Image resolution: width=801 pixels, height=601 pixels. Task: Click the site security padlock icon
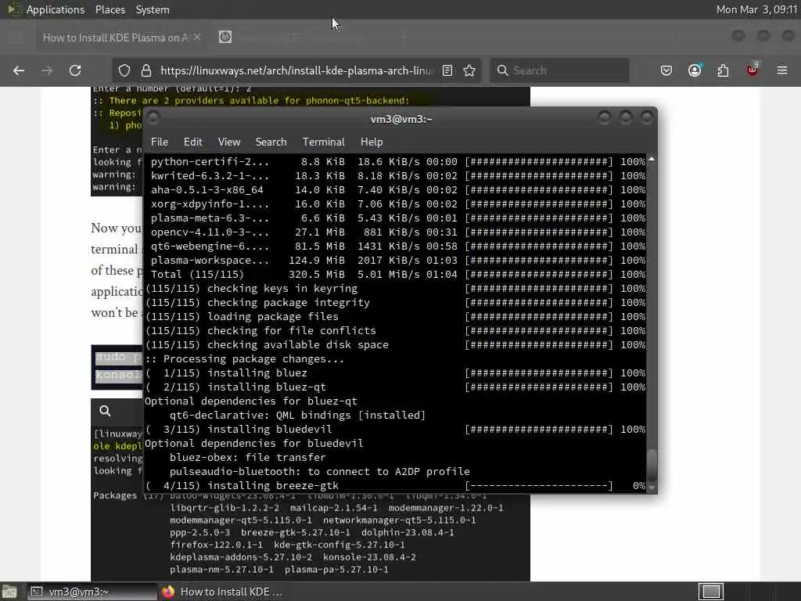pos(146,70)
